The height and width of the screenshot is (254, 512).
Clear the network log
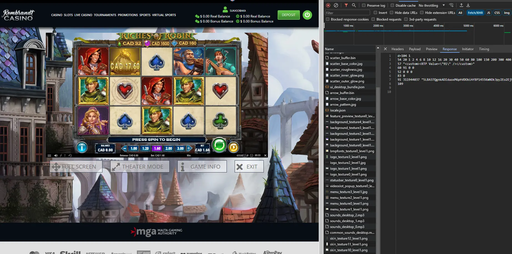click(x=336, y=5)
